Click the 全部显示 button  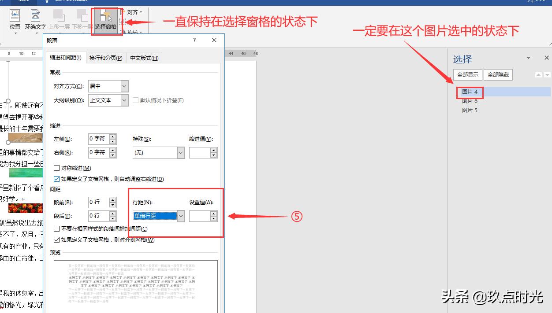pos(467,74)
